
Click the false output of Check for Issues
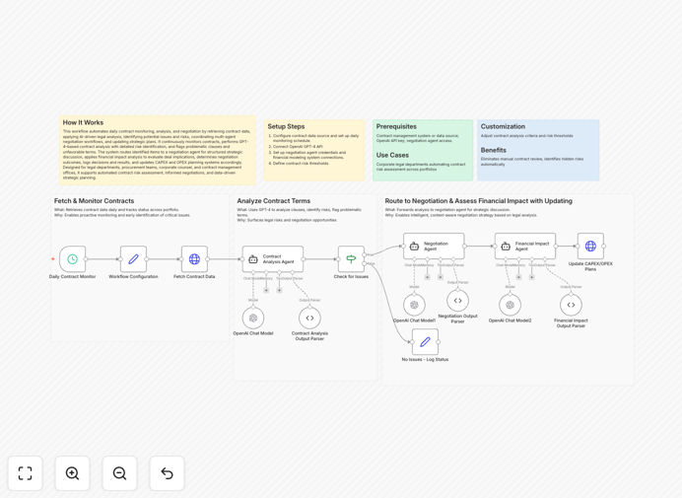point(365,263)
